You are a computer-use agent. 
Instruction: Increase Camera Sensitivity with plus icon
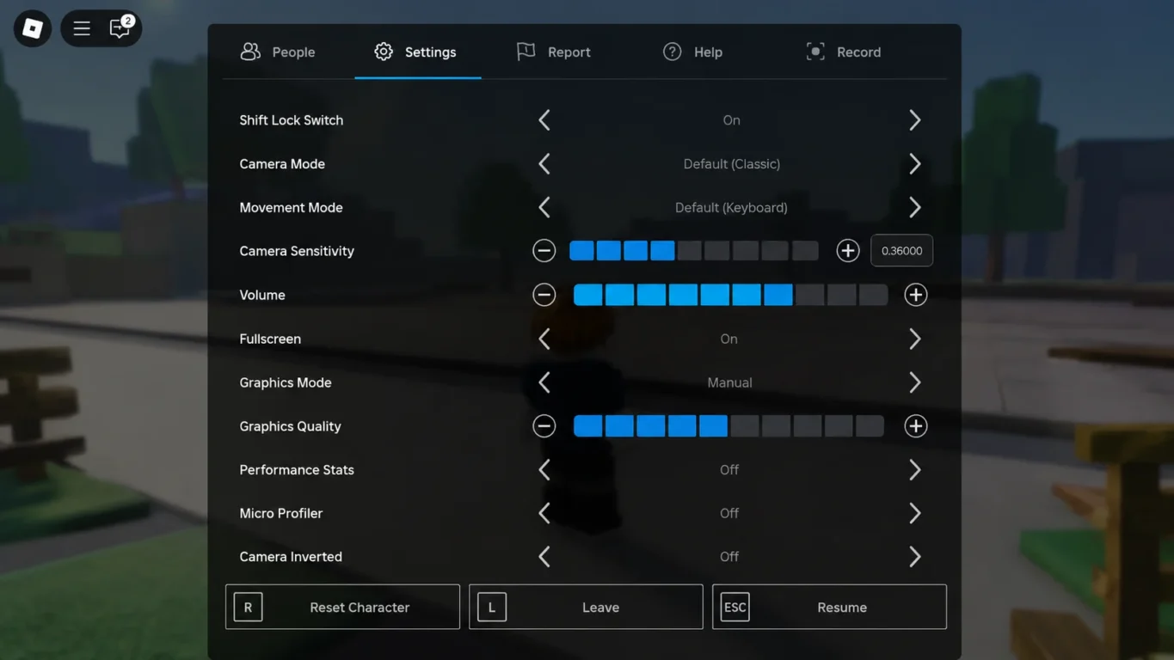(x=848, y=251)
